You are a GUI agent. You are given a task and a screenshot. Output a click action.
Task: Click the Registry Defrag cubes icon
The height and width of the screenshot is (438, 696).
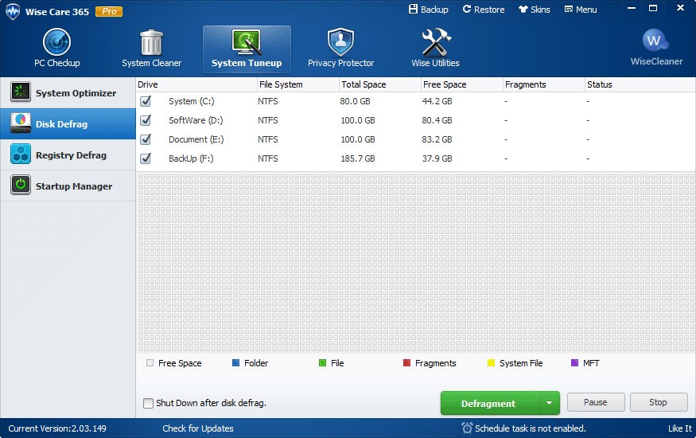[x=21, y=154]
